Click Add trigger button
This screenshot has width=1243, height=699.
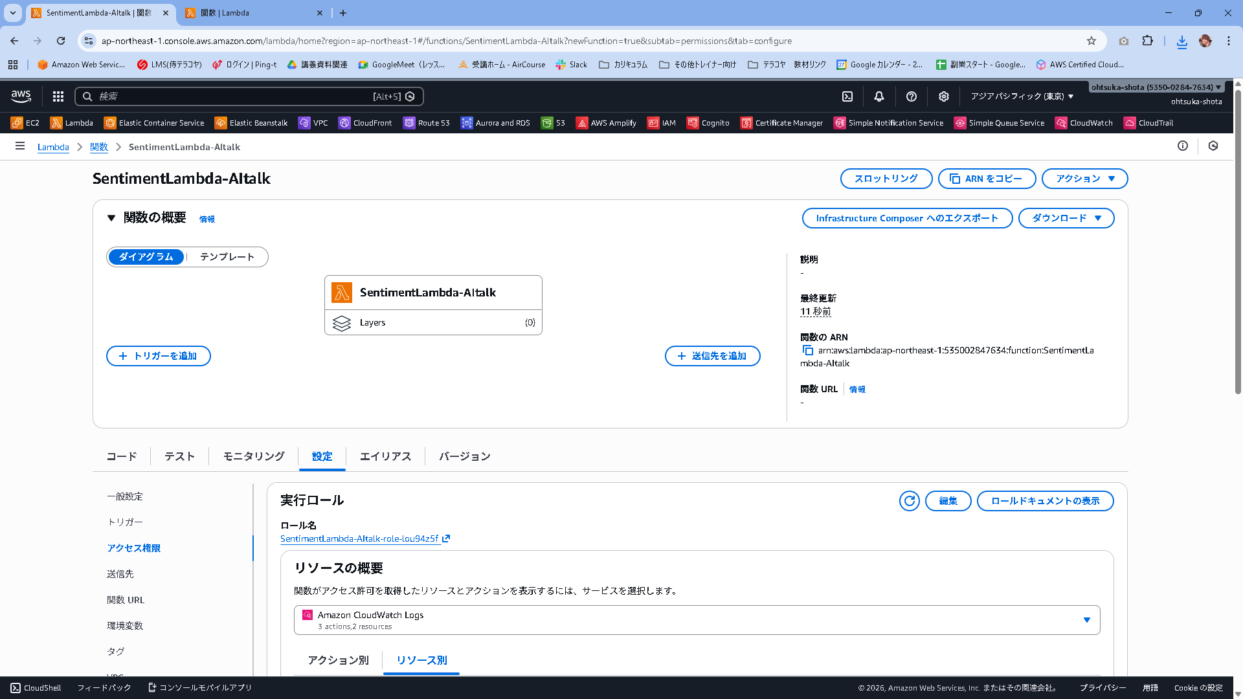pyautogui.click(x=159, y=356)
